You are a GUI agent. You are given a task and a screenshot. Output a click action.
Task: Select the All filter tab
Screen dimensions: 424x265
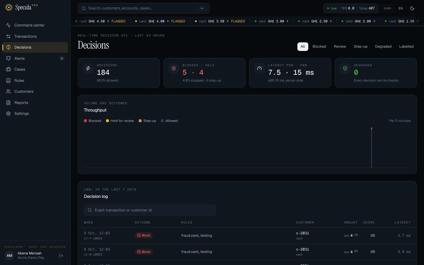point(303,46)
